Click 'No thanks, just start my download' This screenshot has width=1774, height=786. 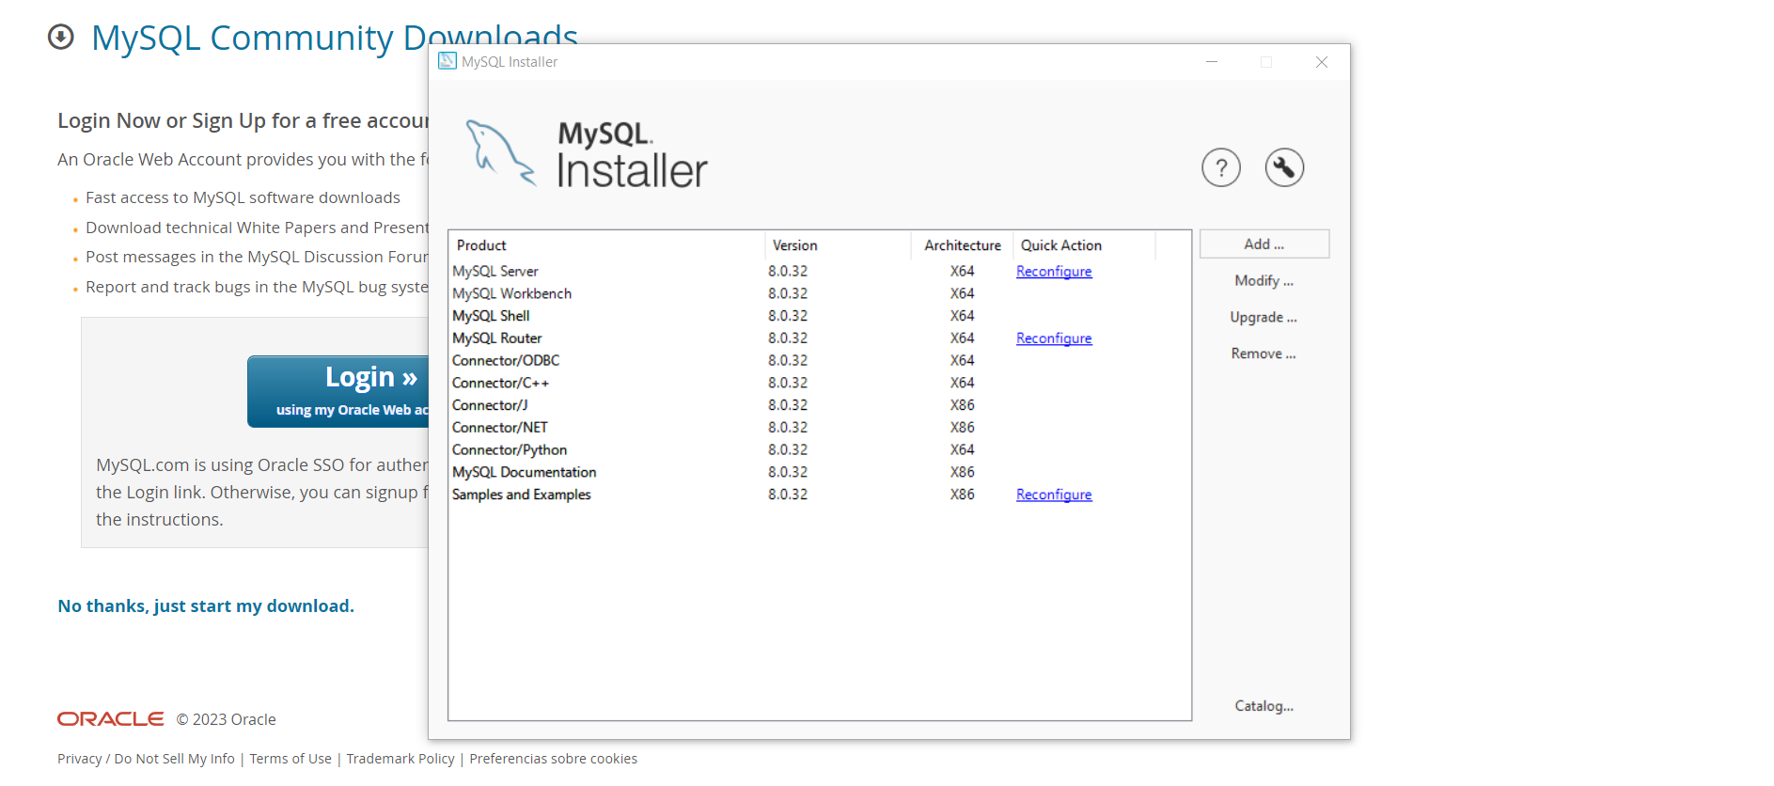(x=206, y=606)
